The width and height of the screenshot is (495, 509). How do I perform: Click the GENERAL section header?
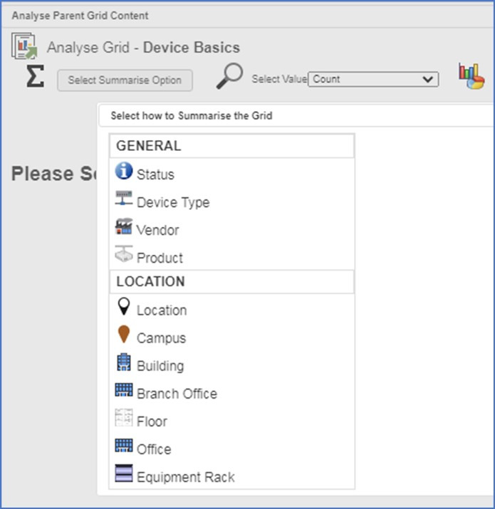click(x=232, y=146)
